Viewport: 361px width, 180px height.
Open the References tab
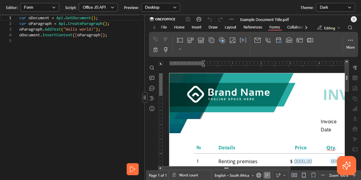(x=253, y=27)
